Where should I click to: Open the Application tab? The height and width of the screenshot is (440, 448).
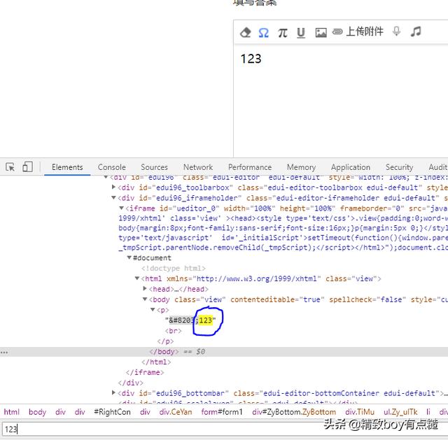pos(351,167)
